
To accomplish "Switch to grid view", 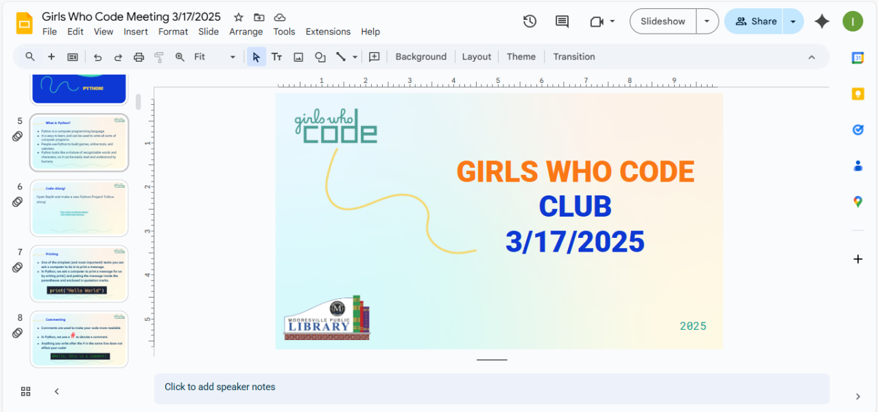I will point(26,391).
